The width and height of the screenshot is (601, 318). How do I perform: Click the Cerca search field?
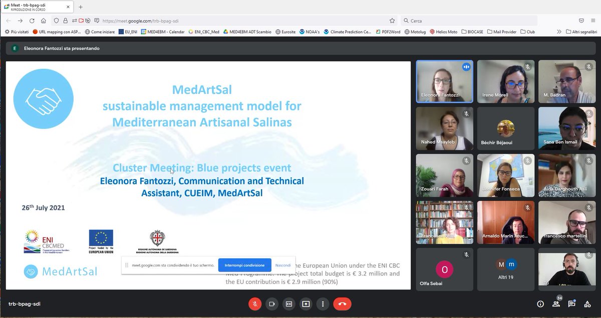click(x=469, y=21)
